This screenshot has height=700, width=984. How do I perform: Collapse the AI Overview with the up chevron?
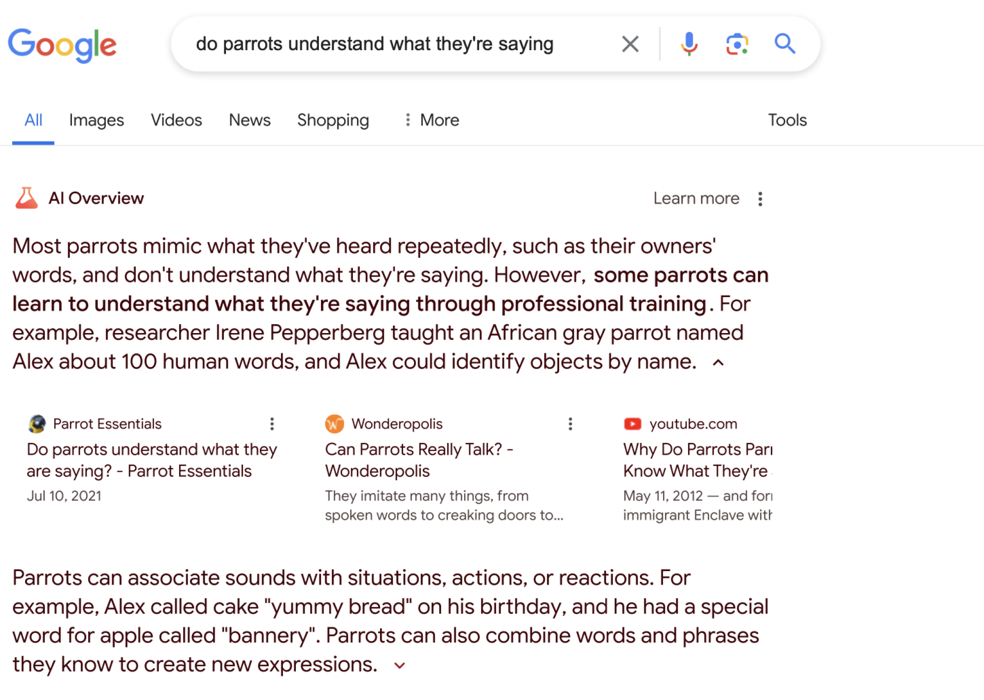click(x=719, y=363)
